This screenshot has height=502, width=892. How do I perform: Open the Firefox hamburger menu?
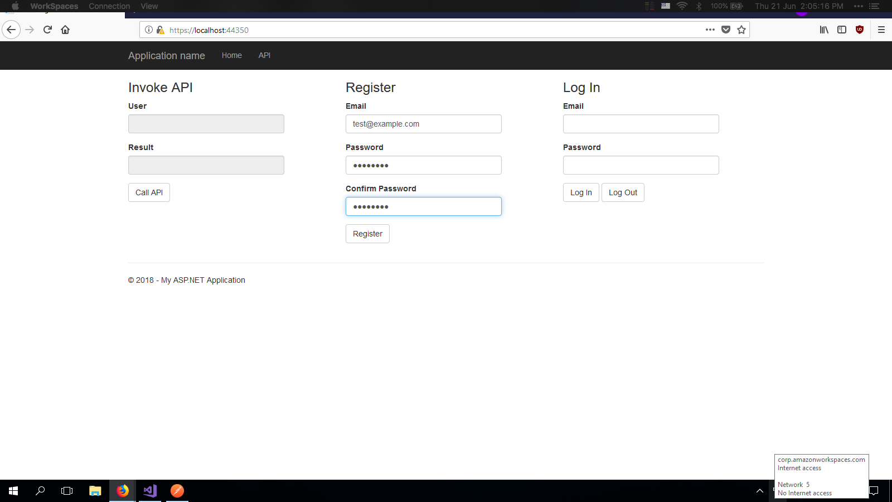(881, 30)
